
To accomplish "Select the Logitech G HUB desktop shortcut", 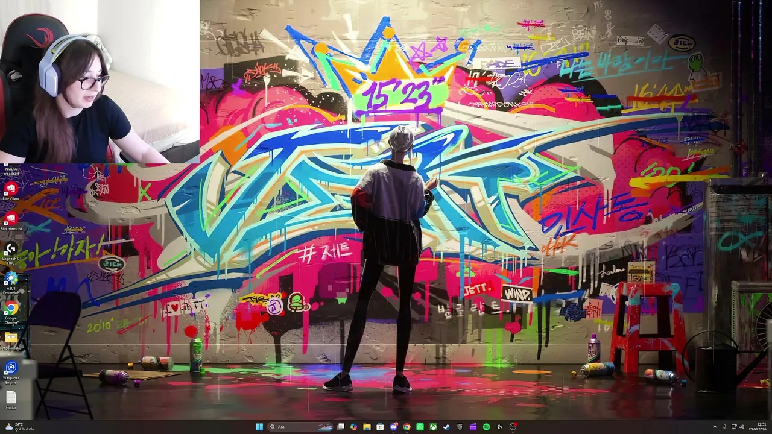I will [x=11, y=253].
